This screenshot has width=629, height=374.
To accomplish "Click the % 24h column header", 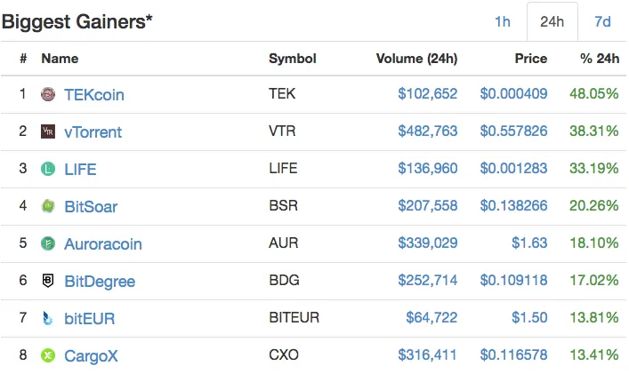I will point(600,59).
